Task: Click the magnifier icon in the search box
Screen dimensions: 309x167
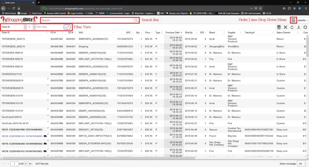Action: point(136,20)
